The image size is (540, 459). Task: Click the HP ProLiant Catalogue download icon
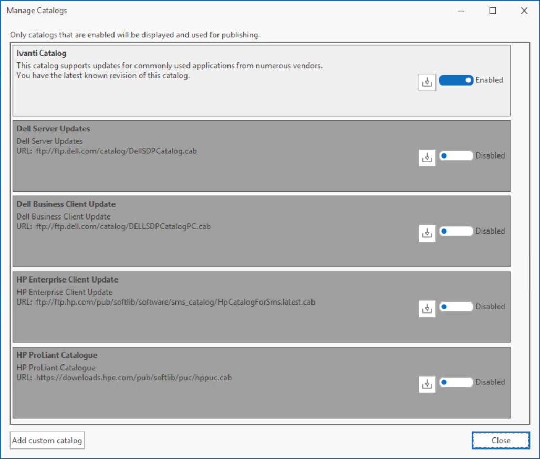click(427, 384)
